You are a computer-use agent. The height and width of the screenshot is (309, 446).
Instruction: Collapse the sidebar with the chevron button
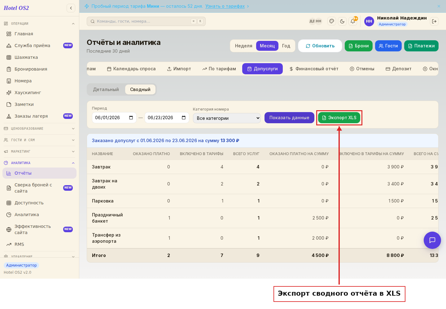pos(71,8)
